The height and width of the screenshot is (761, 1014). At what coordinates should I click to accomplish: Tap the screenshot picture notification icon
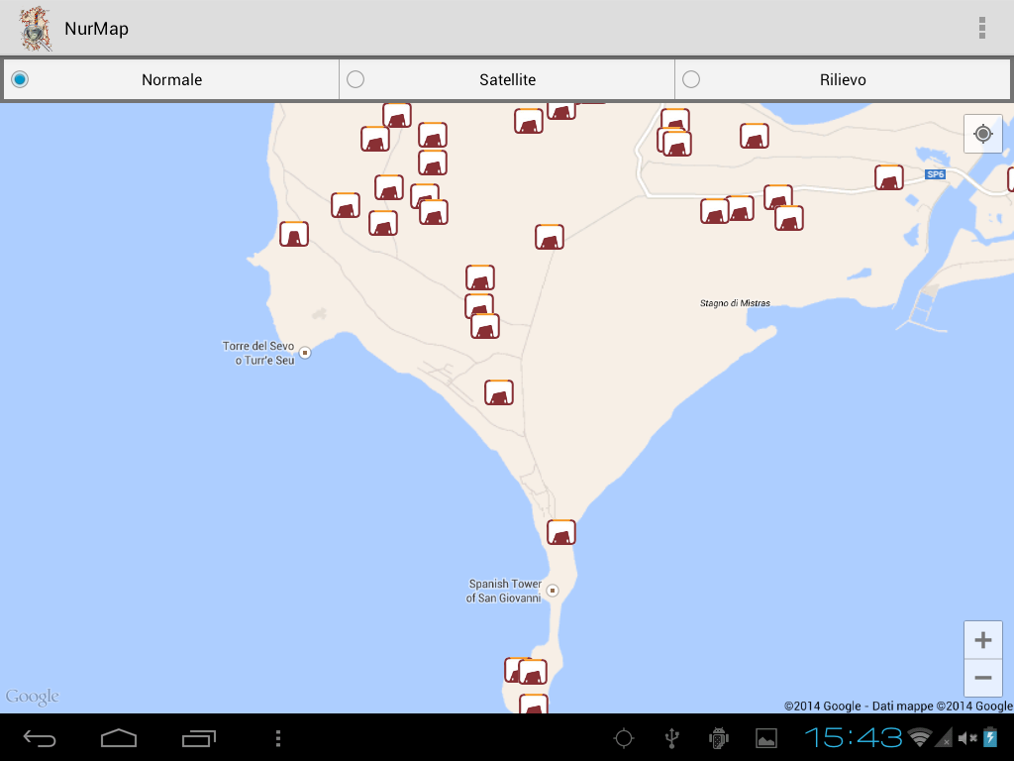point(766,738)
